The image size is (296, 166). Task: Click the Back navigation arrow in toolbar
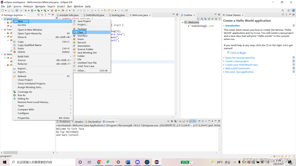(112, 11)
